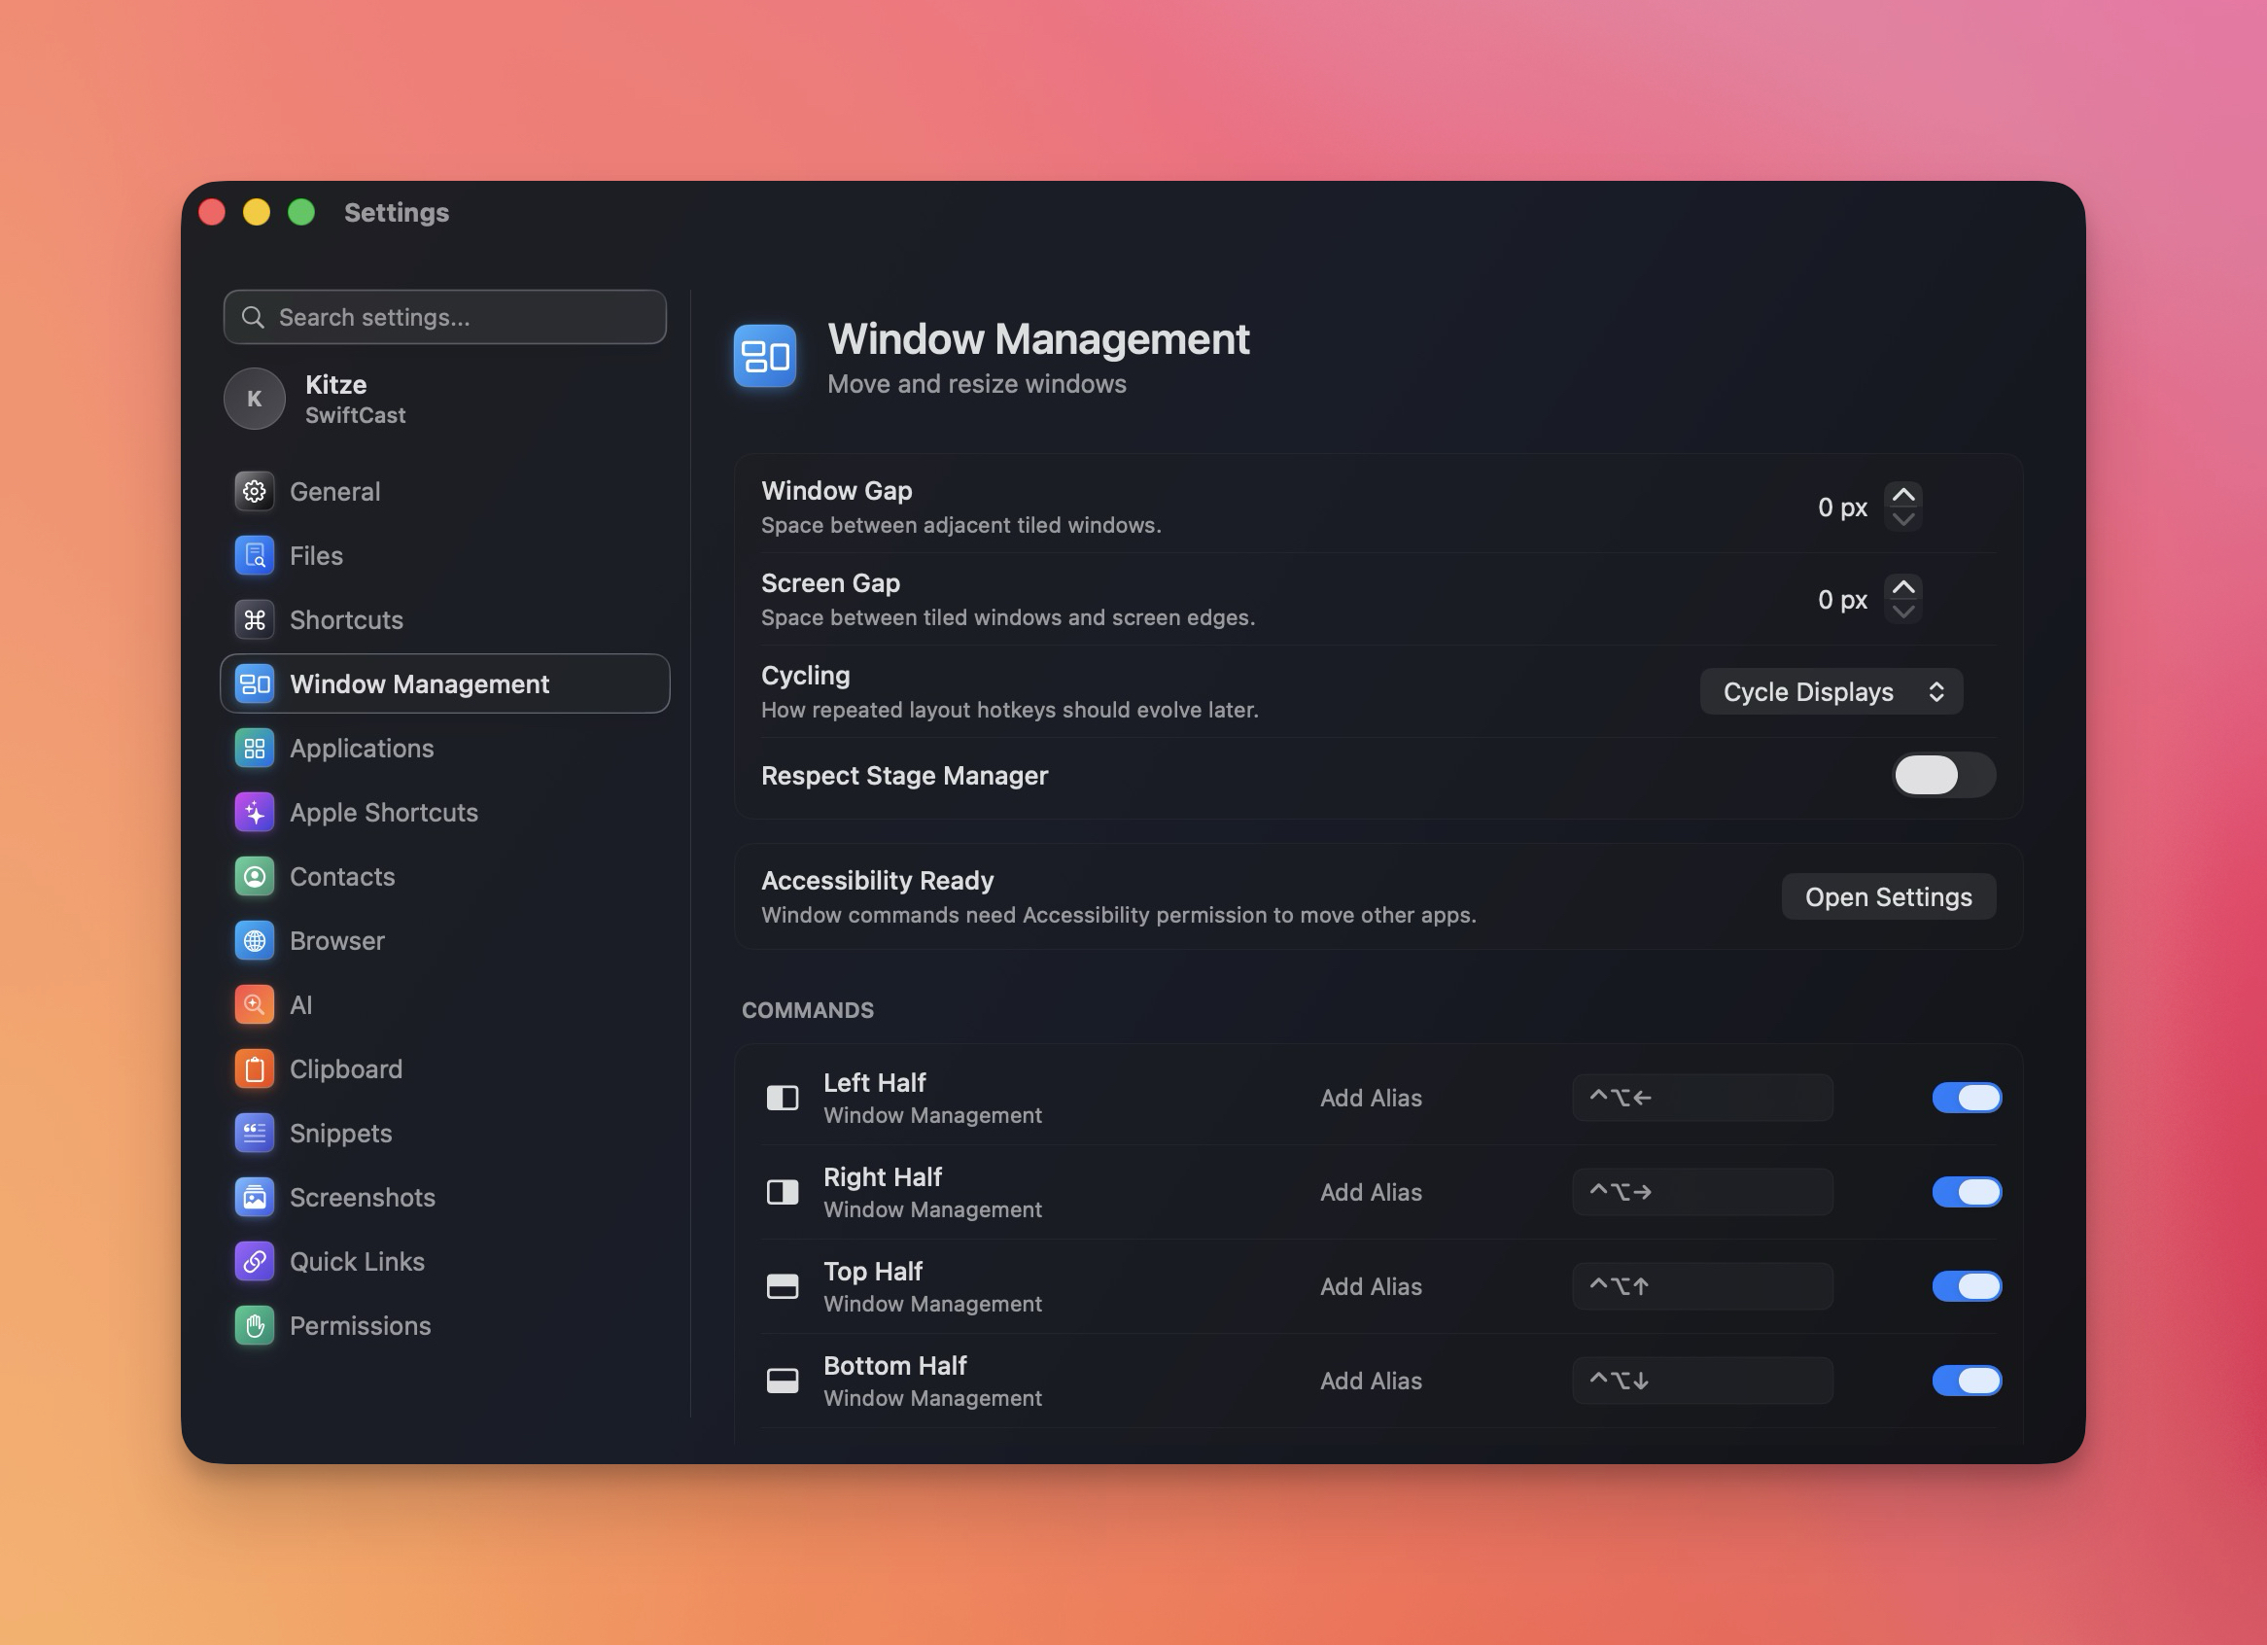Click the Bottom Half layout icon
The width and height of the screenshot is (2267, 1645).
[x=782, y=1381]
